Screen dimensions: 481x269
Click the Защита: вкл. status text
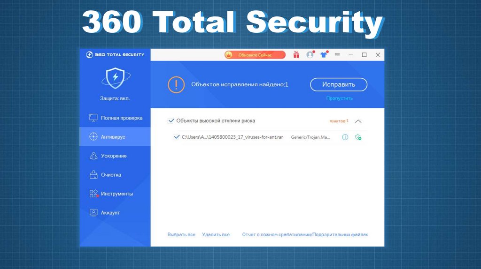(x=115, y=98)
